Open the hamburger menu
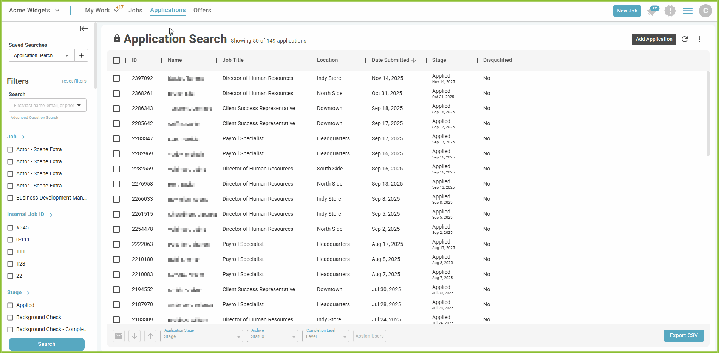The width and height of the screenshot is (719, 353). pyautogui.click(x=688, y=11)
